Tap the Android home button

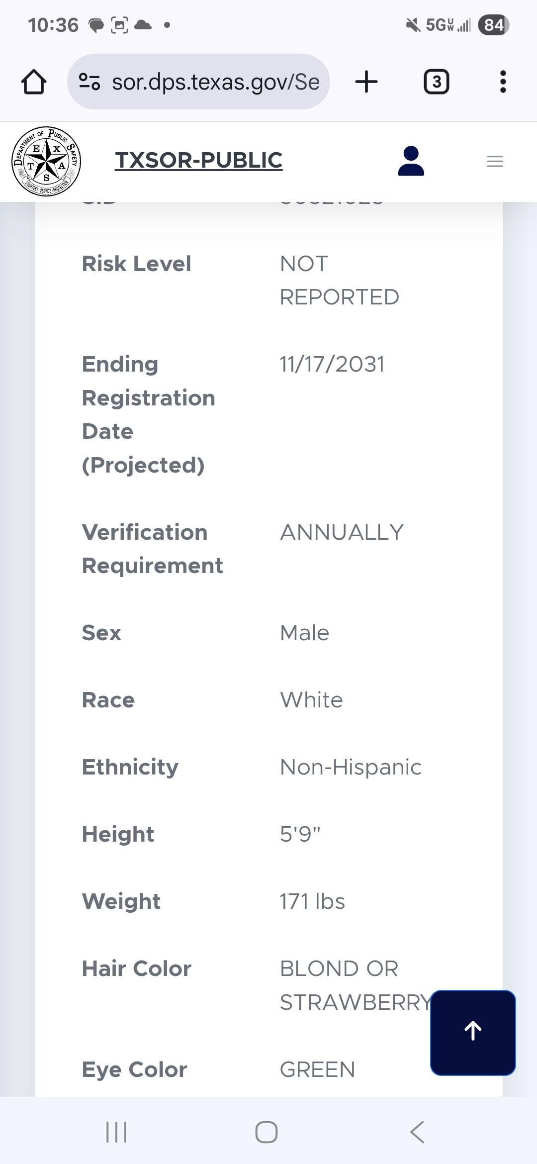(x=267, y=1132)
